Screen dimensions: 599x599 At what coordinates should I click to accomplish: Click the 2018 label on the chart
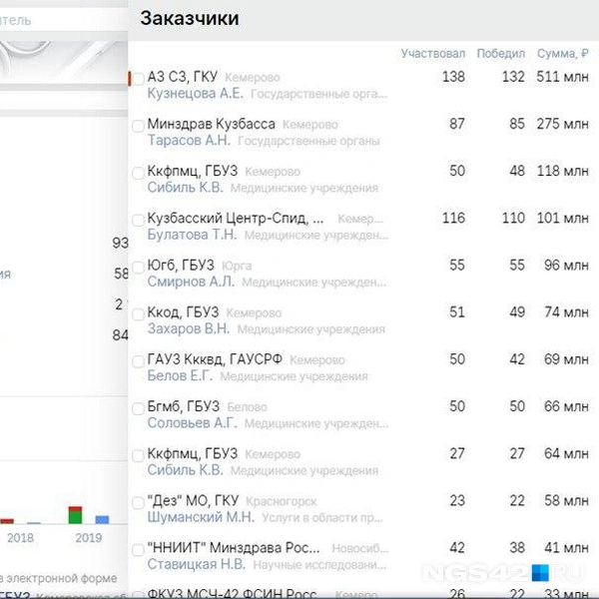coord(21,538)
